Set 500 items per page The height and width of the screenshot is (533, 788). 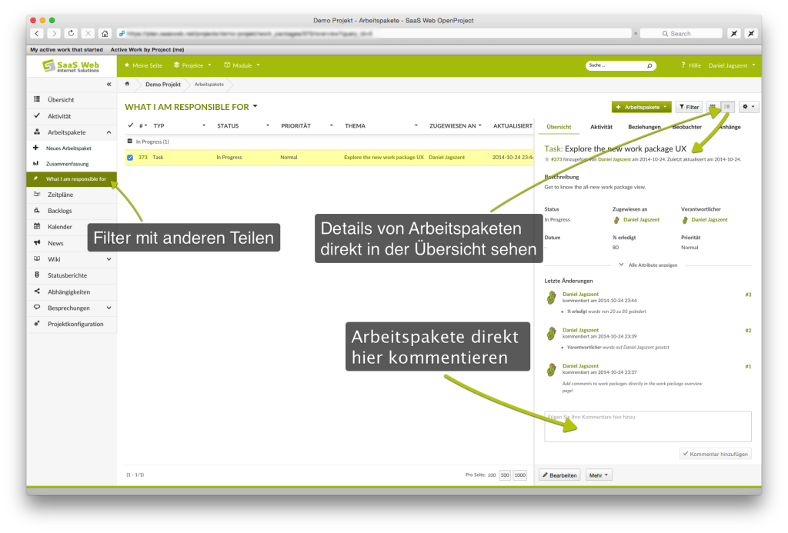[x=505, y=475]
